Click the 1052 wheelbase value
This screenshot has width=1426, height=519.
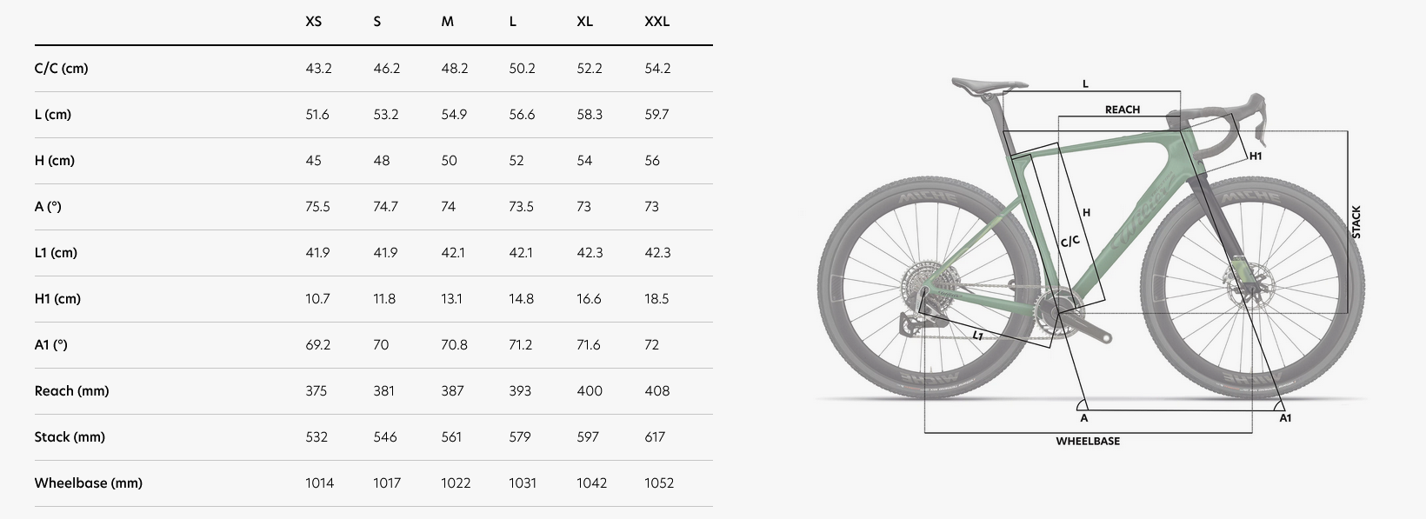point(659,483)
